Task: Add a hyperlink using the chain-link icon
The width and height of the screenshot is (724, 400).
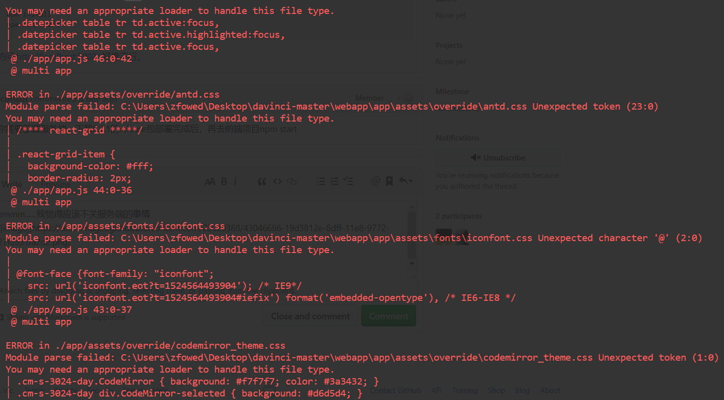Action: tap(292, 181)
